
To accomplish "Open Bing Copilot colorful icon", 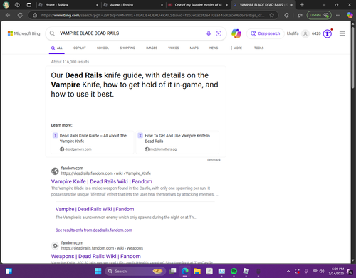I will pos(236,33).
